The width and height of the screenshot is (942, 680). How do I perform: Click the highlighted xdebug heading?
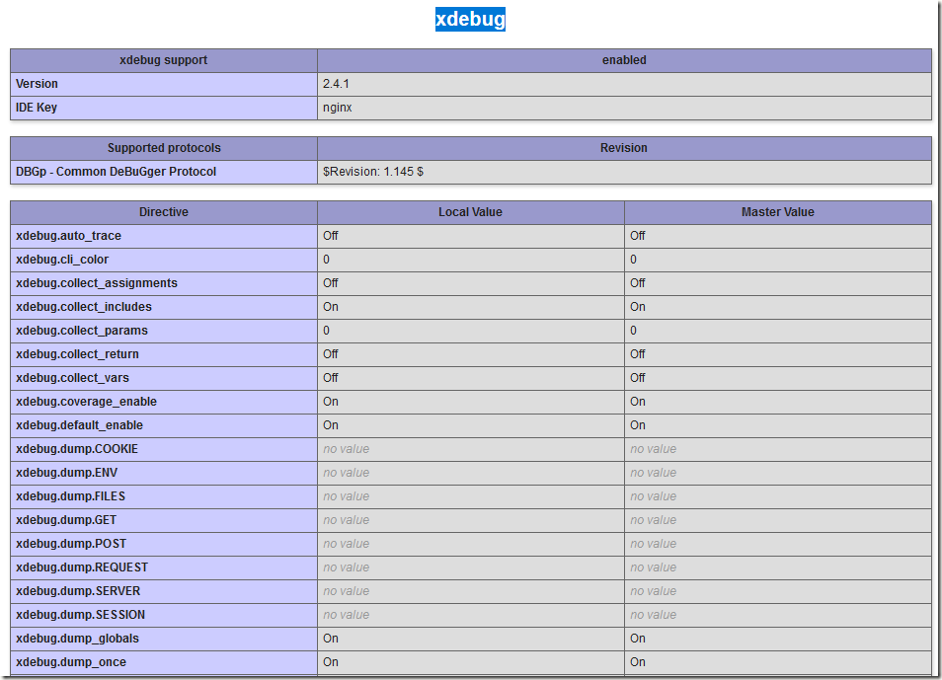click(x=470, y=19)
